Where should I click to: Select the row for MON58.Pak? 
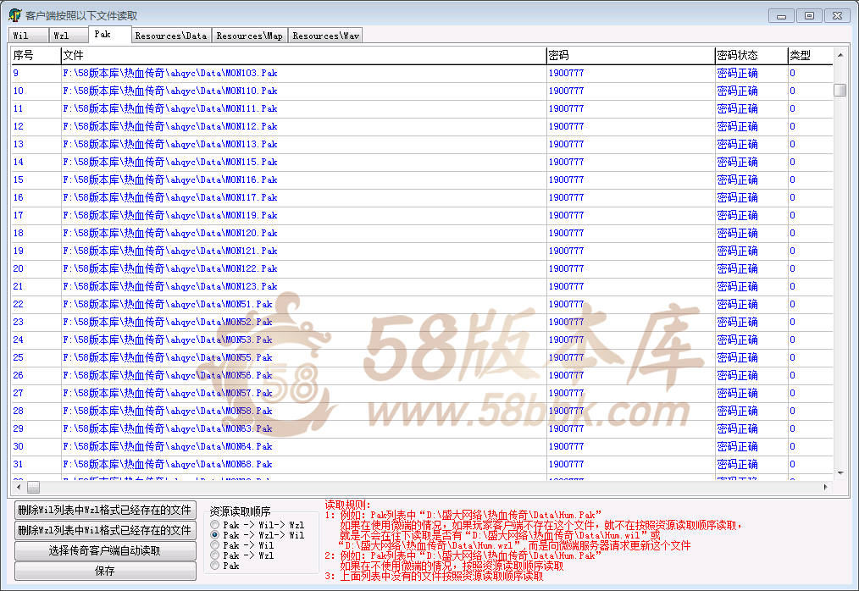coord(422,411)
